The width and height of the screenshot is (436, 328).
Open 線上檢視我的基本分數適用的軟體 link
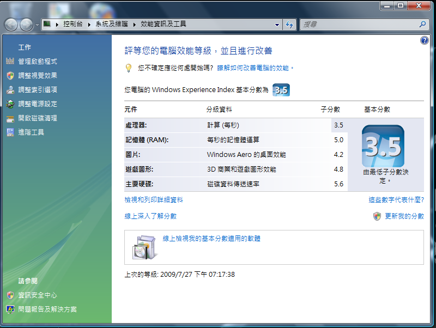pyautogui.click(x=211, y=239)
